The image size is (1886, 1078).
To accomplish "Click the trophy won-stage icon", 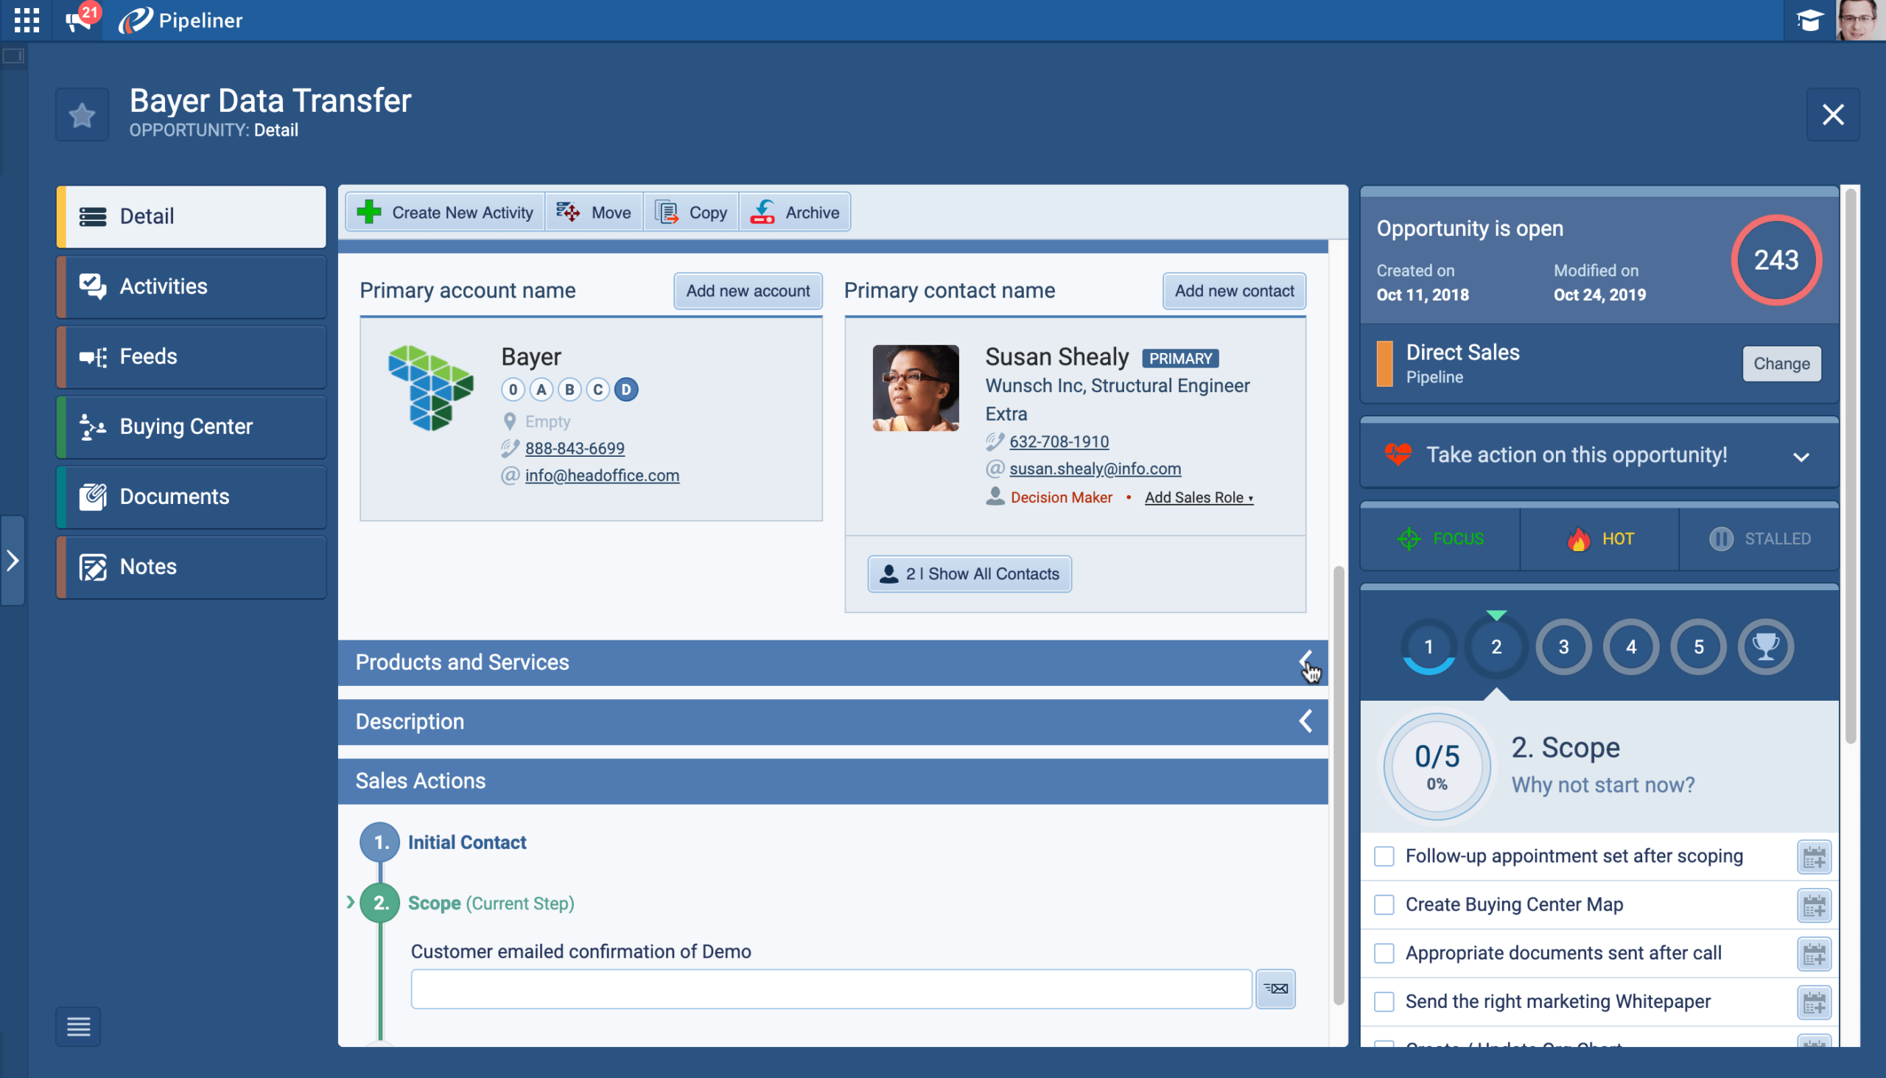I will pos(1764,646).
